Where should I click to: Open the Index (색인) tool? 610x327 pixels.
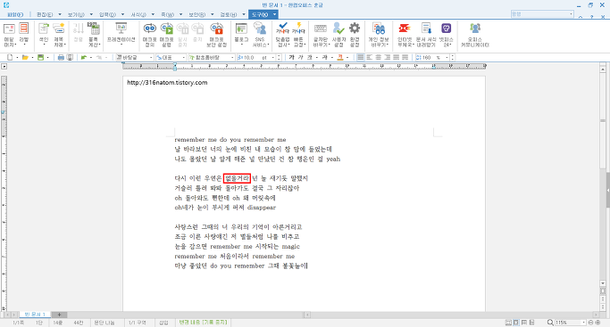[x=44, y=35]
